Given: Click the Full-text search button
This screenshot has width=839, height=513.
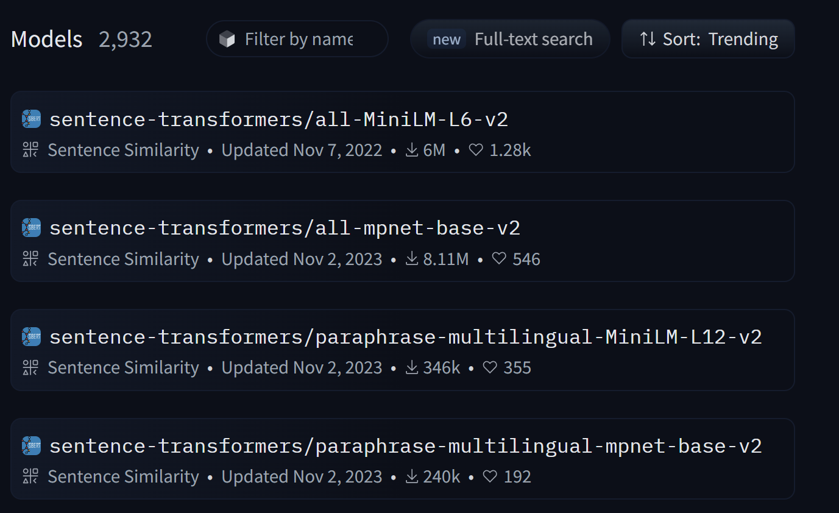Looking at the screenshot, I should coord(510,40).
